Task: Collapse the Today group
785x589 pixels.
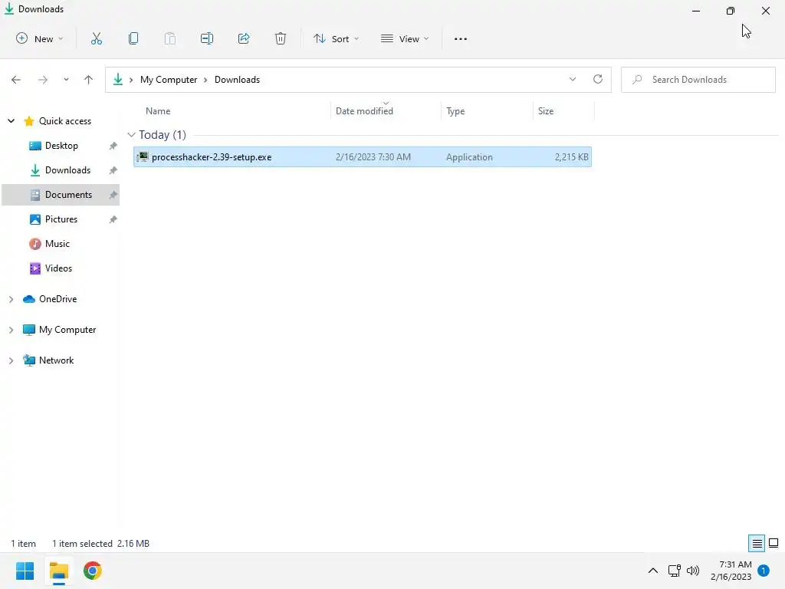Action: click(x=131, y=135)
